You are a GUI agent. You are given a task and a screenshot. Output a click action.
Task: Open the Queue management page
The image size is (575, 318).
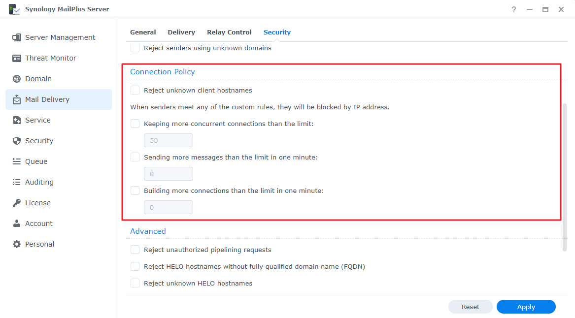[37, 161]
